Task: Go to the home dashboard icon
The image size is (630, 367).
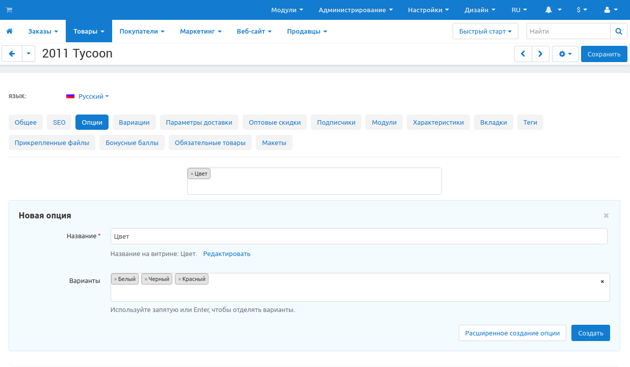Action: coord(9,32)
